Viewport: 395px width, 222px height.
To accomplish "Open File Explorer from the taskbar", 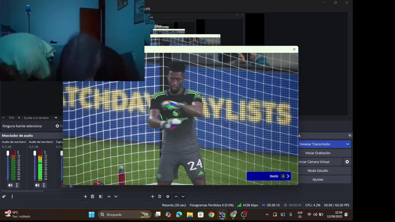I will pos(190,215).
